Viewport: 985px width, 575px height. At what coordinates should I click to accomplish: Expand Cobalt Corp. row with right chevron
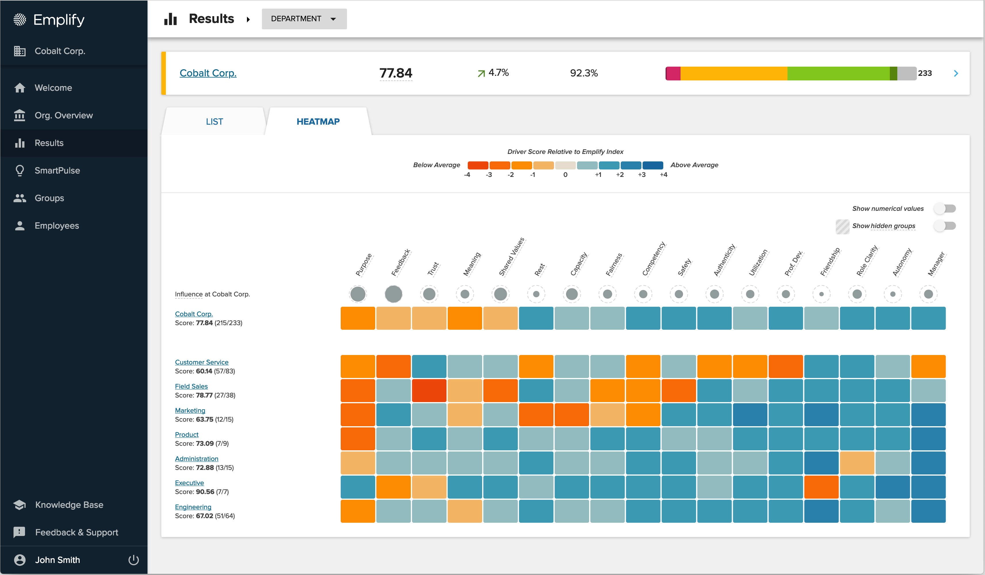tap(956, 74)
